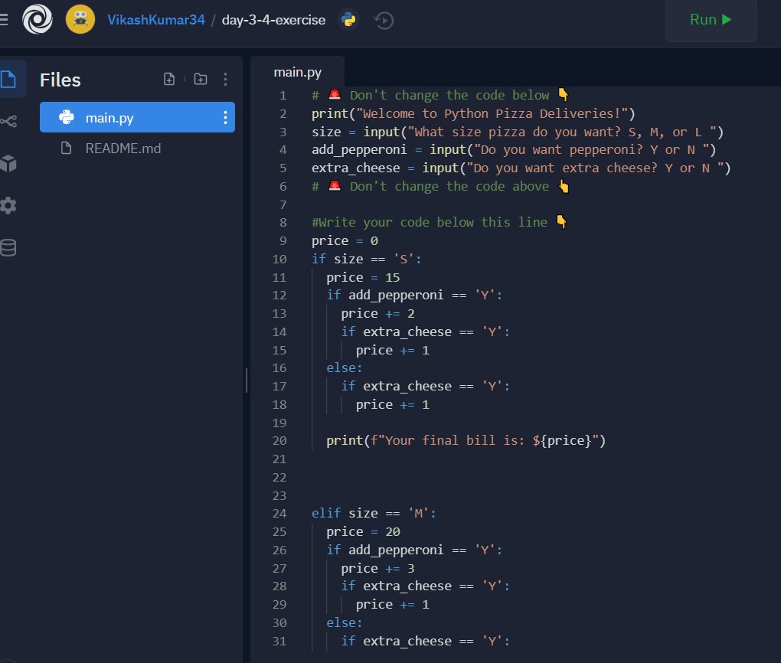Click the Replit logo
The image size is (781, 663).
(38, 19)
